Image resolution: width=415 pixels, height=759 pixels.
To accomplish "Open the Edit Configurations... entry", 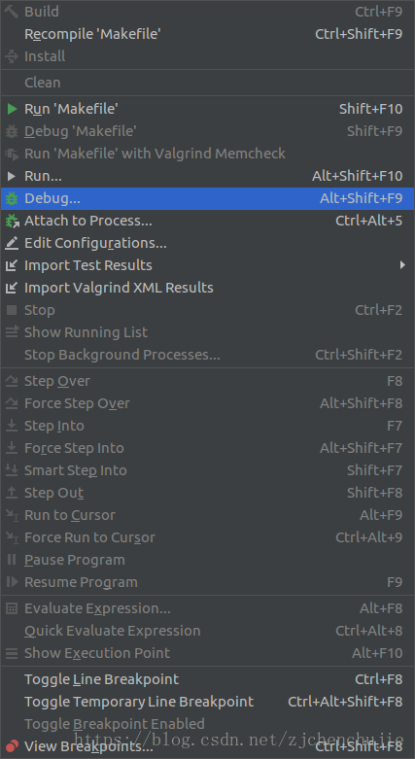I will click(207, 243).
